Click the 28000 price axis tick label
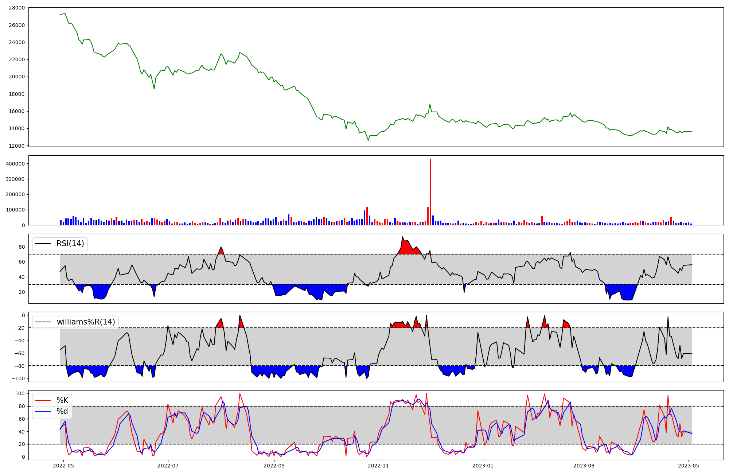This screenshot has height=474, width=729. (16, 8)
